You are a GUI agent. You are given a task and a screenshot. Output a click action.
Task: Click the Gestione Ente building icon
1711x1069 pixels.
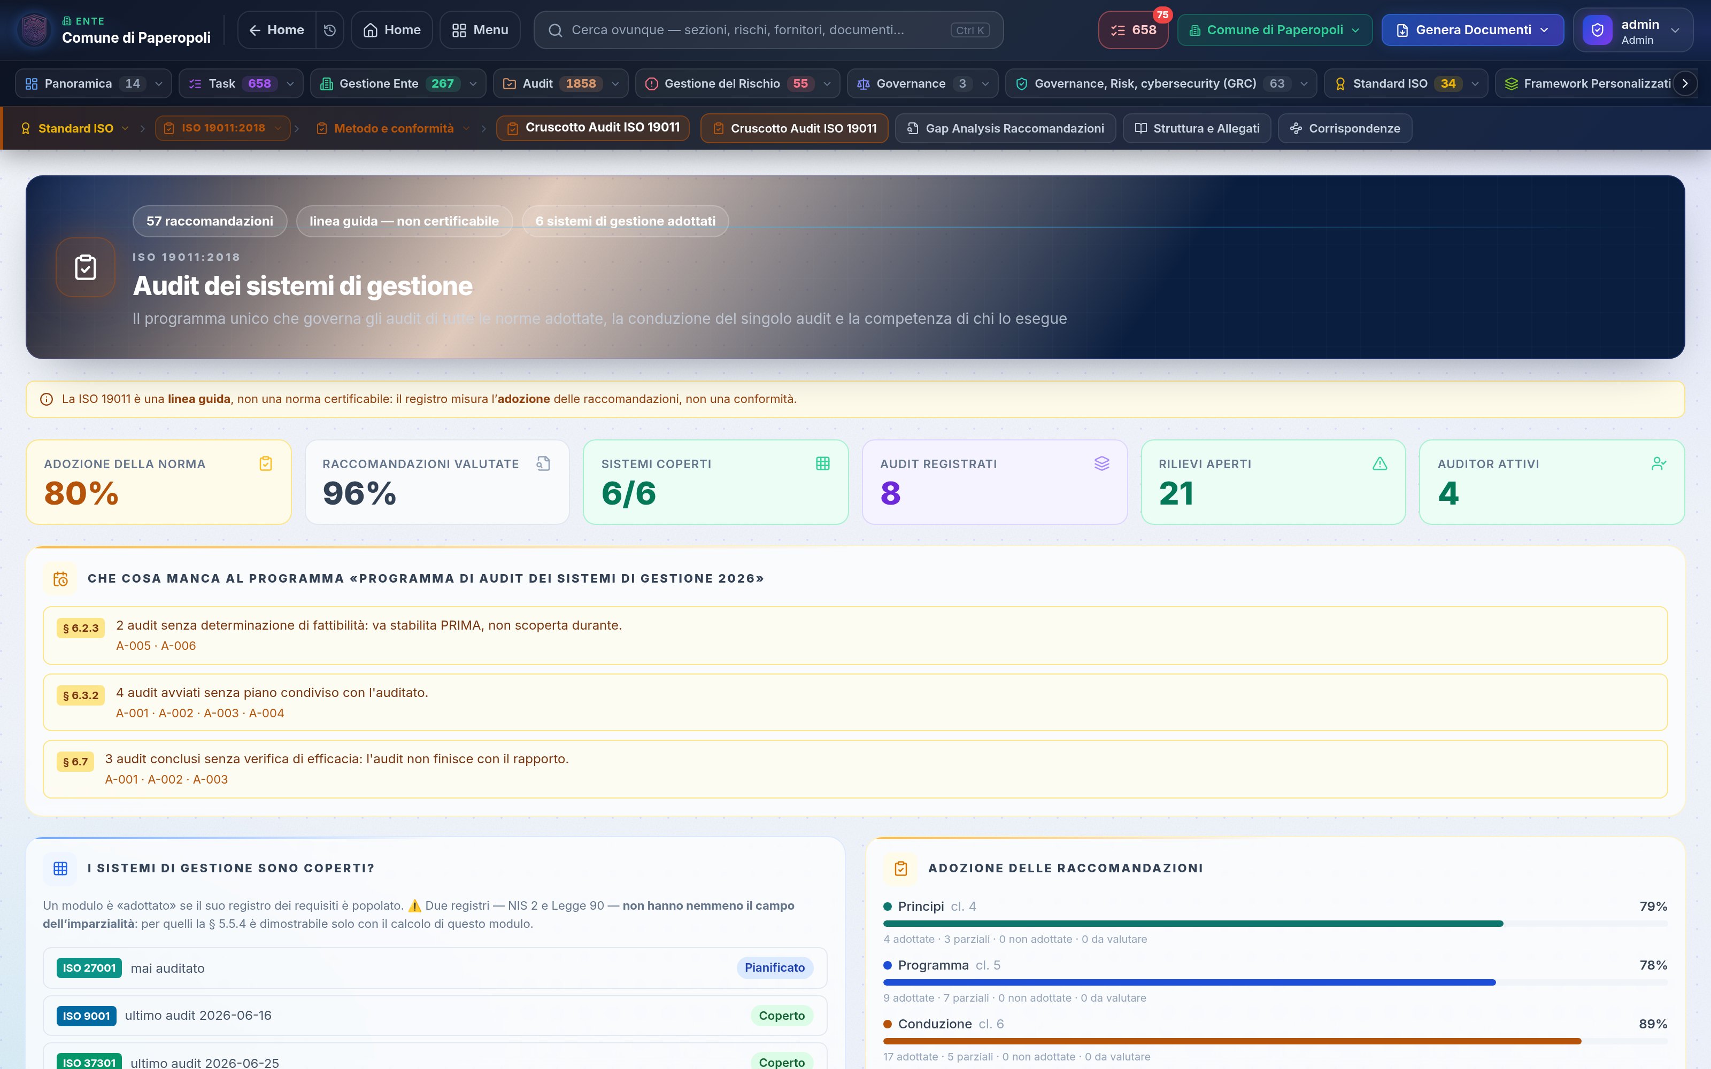[x=326, y=84]
